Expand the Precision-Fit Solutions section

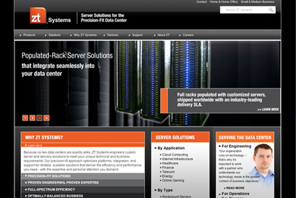click(49, 176)
